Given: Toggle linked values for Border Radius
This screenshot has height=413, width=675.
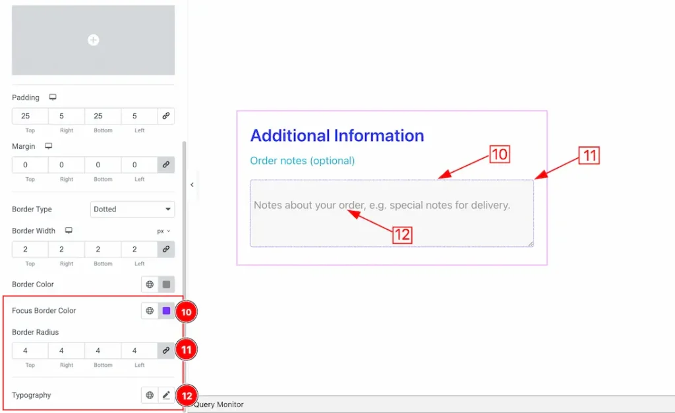Looking at the screenshot, I should click(x=166, y=350).
